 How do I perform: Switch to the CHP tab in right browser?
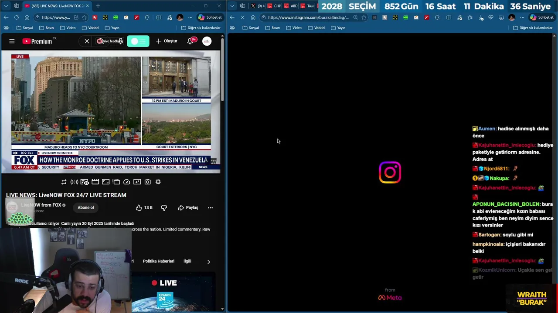tap(274, 6)
